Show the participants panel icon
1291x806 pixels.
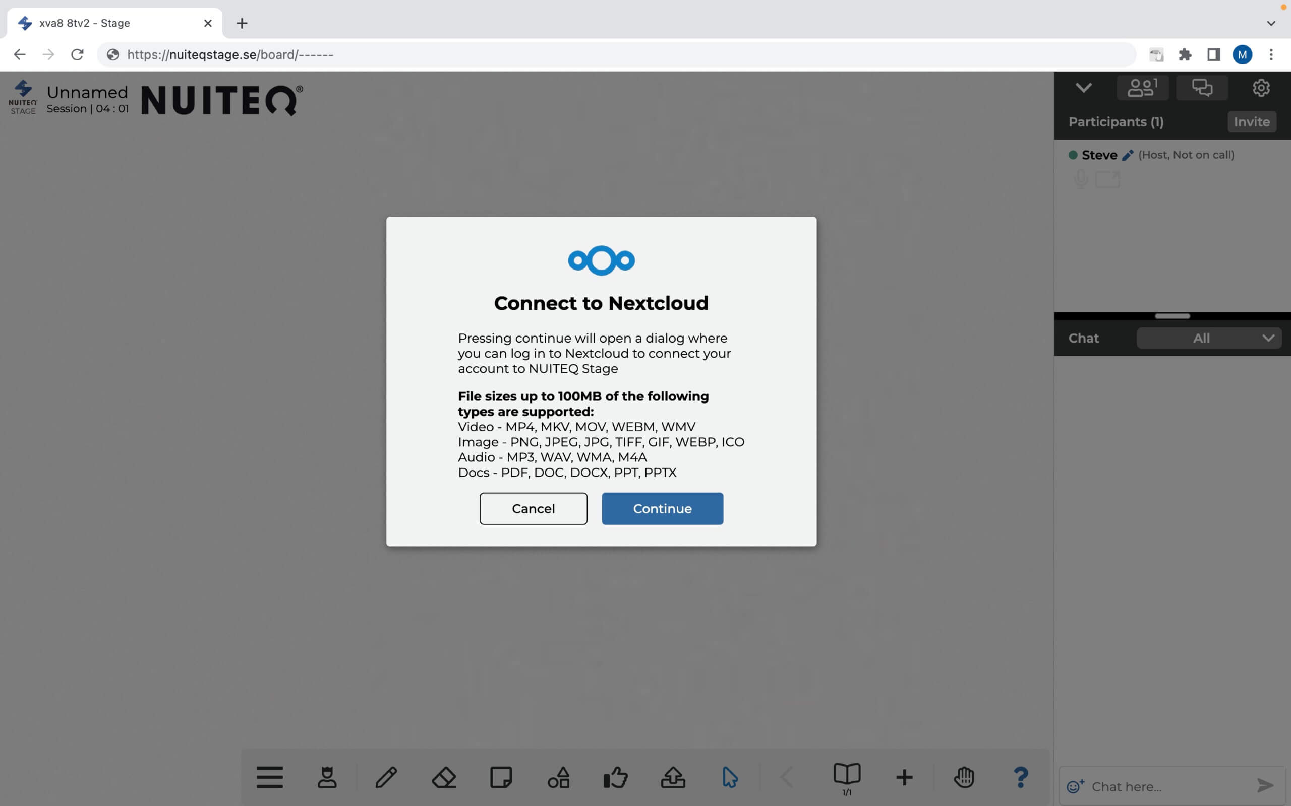[x=1142, y=88]
